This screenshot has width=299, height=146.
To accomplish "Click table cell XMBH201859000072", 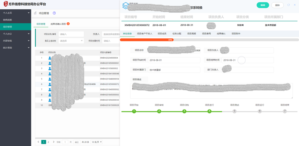I will pyautogui.click(x=110, y=84).
